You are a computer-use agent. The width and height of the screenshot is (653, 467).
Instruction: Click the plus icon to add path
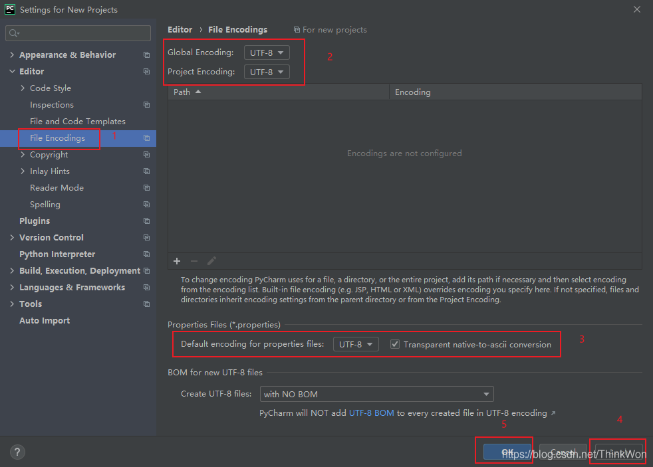[x=177, y=261]
